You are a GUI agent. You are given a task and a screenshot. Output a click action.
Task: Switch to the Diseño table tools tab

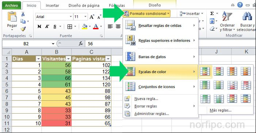coord(154,5)
